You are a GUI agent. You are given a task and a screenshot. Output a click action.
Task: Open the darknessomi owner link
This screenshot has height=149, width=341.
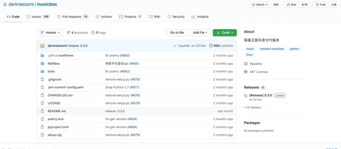coord(21,4)
